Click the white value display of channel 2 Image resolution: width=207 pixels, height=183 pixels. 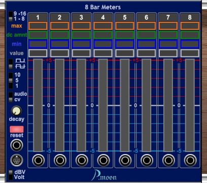point(59,53)
